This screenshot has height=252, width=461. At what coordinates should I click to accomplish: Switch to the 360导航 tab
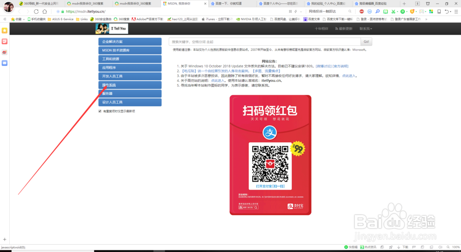[x=40, y=4]
